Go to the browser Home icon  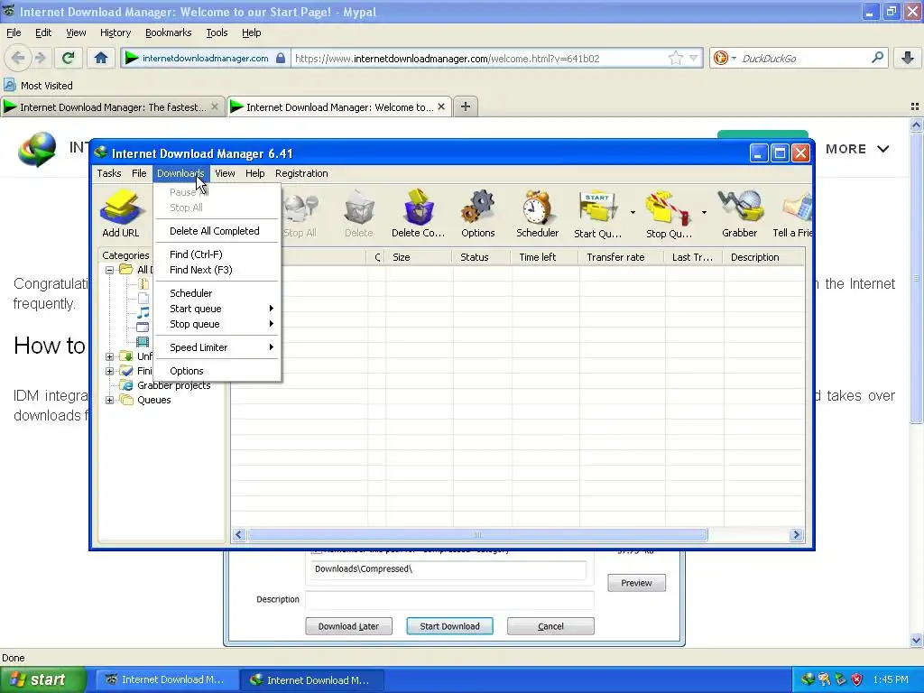click(101, 58)
